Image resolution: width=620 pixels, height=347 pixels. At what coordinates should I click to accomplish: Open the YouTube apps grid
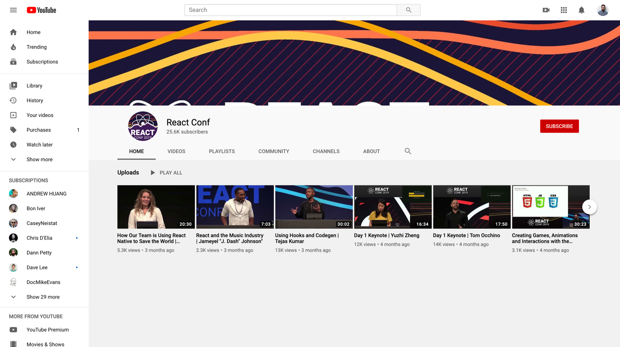pos(564,10)
